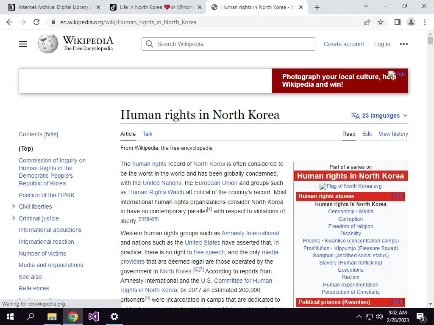This screenshot has width=434, height=325.
Task: Expand Civil liberties section in contents
Action: click(13, 206)
